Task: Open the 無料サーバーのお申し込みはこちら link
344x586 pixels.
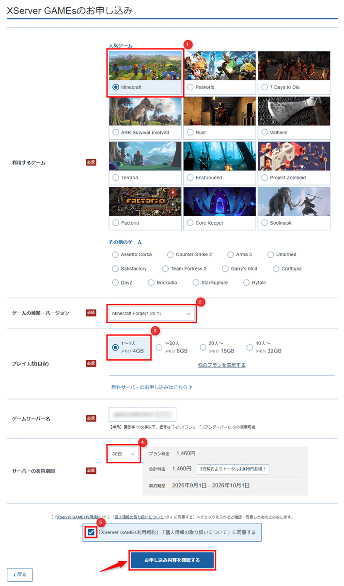Action: [152, 387]
